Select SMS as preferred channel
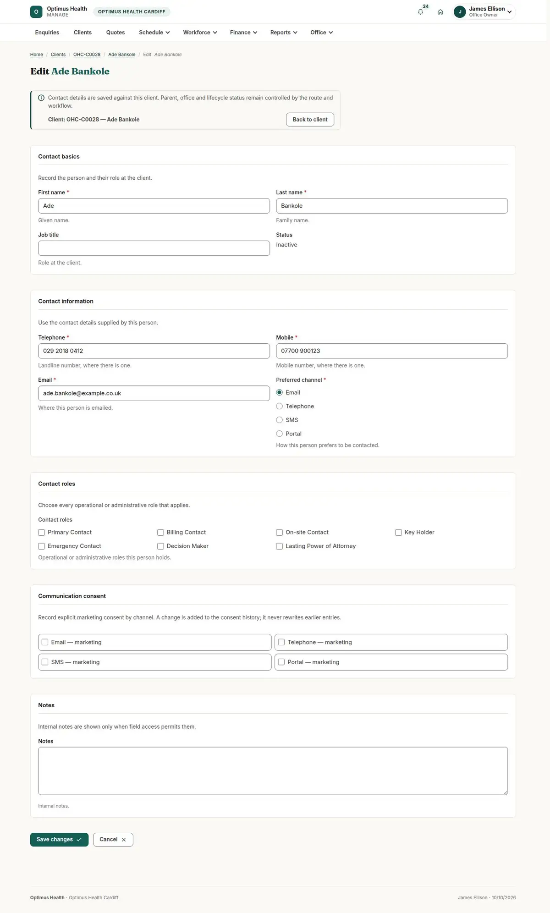Screen dimensions: 550x913 [x=279, y=420]
